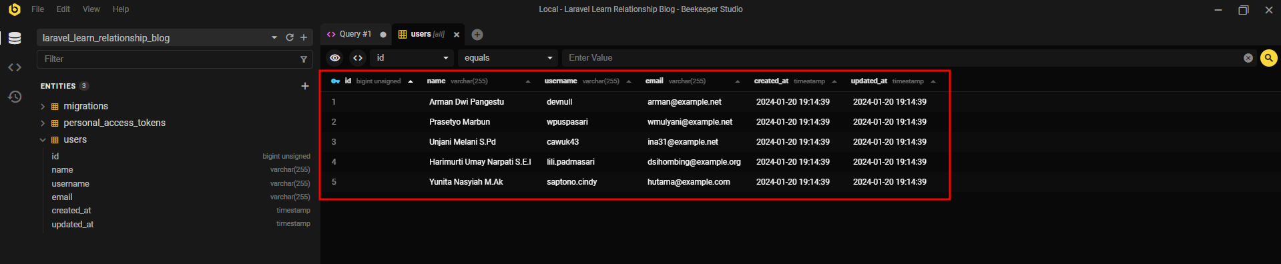
Task: Sort by the email column arrow
Action: tap(738, 81)
